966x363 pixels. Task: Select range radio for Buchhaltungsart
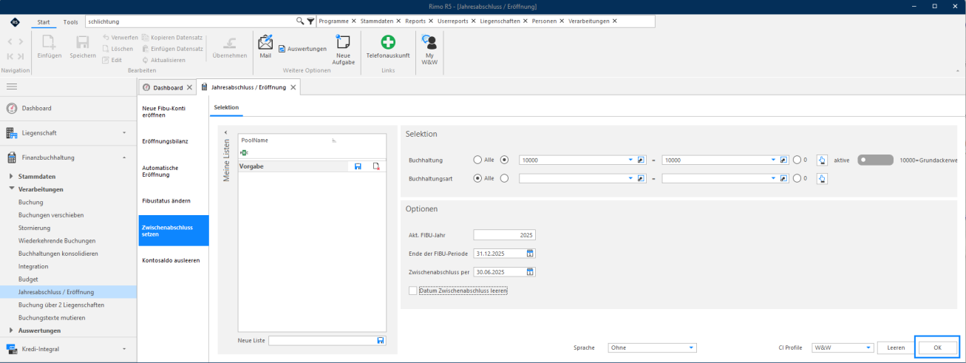[x=505, y=178]
